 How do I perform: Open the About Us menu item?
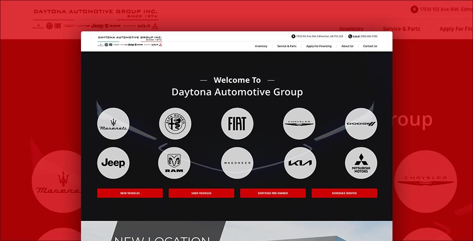pos(348,46)
